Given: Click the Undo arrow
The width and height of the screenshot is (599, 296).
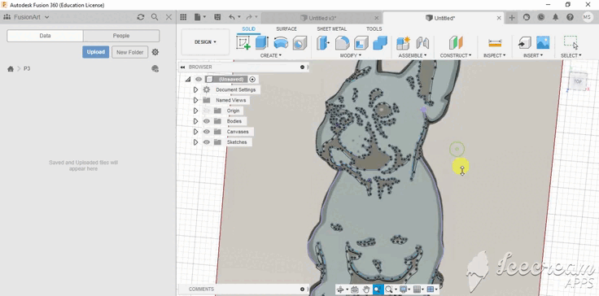Looking at the screenshot, I should [x=231, y=17].
